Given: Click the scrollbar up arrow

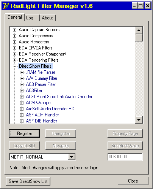Looking at the screenshot, I should point(139,30).
